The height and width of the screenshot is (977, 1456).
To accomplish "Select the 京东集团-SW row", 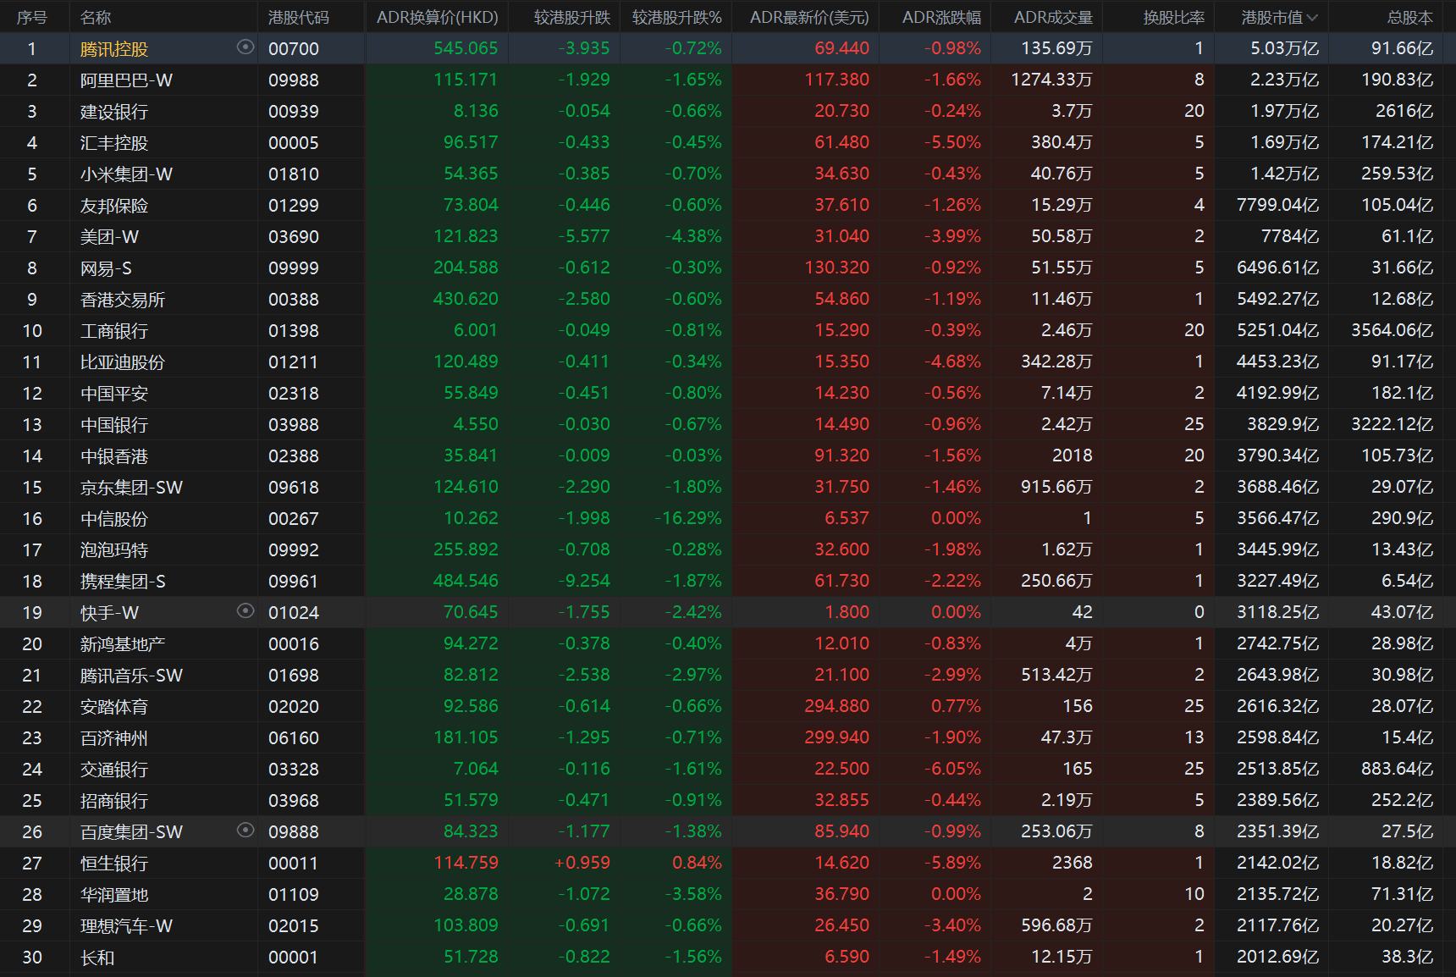I will pos(728,487).
